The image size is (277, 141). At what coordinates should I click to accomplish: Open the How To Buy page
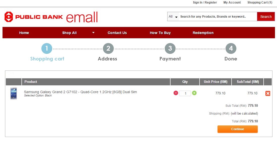pyautogui.click(x=160, y=33)
